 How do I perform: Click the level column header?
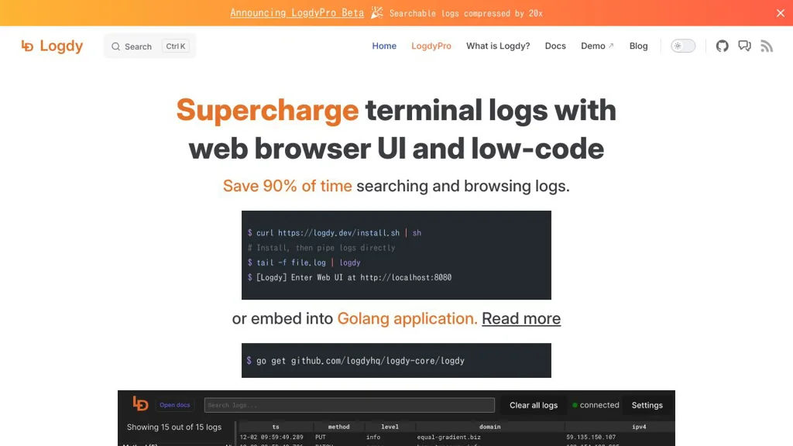[390, 427]
